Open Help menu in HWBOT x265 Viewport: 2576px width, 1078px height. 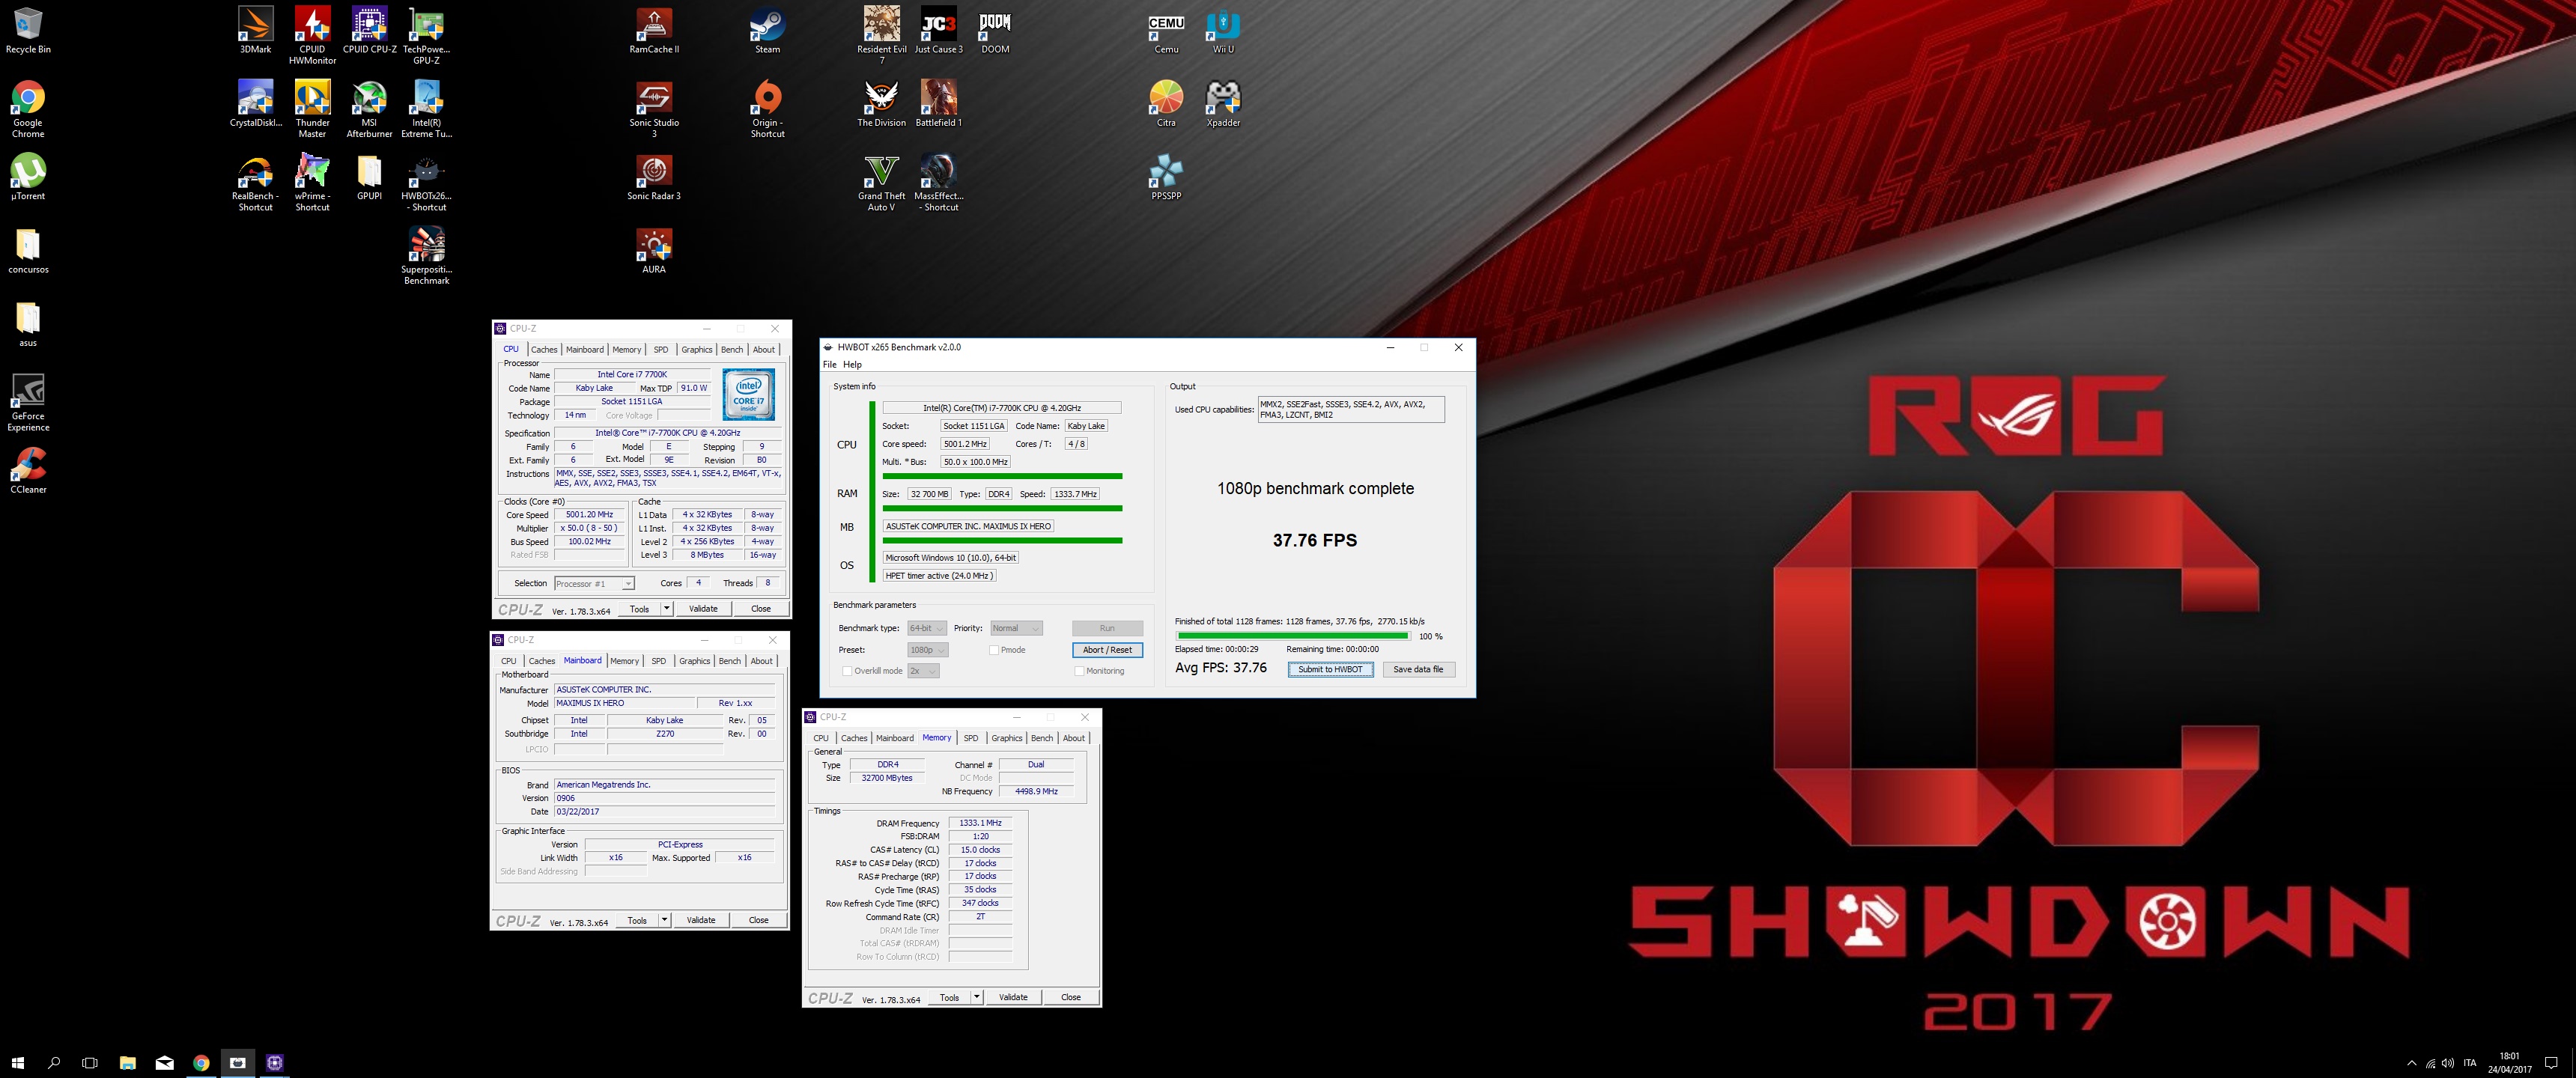point(852,365)
